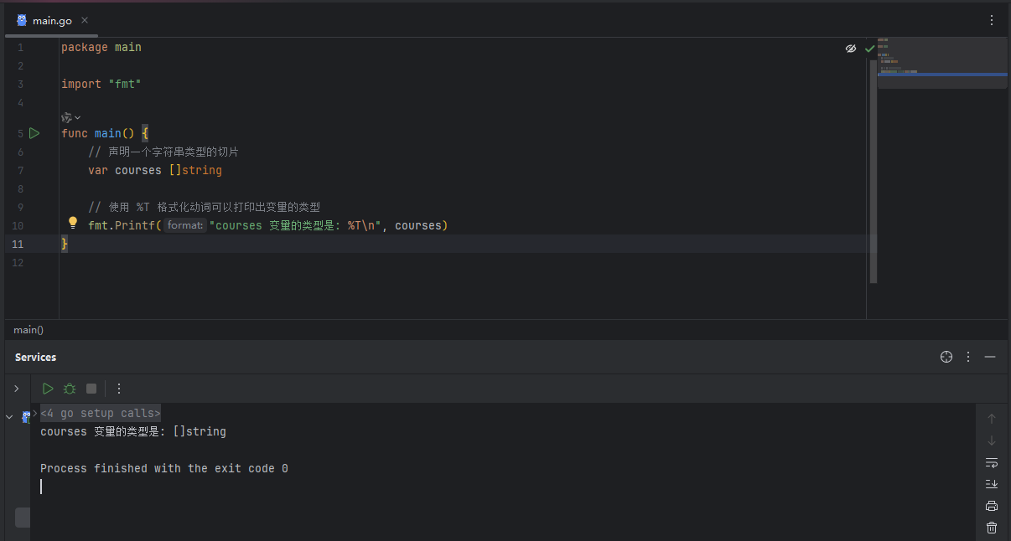Click the green checkmark inspections indicator
The image size is (1011, 541).
pyautogui.click(x=869, y=49)
